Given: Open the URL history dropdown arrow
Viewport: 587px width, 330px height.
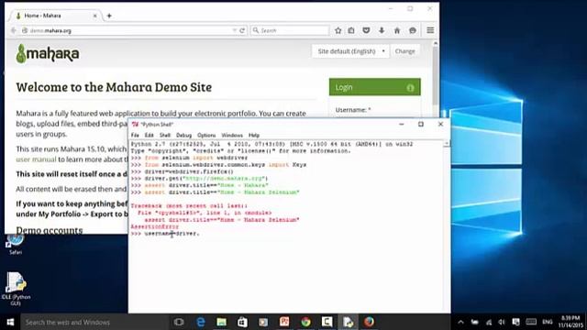Looking at the screenshot, I should coord(235,30).
